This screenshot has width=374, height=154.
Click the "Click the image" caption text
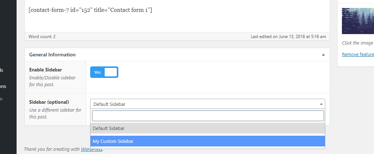[358, 43]
